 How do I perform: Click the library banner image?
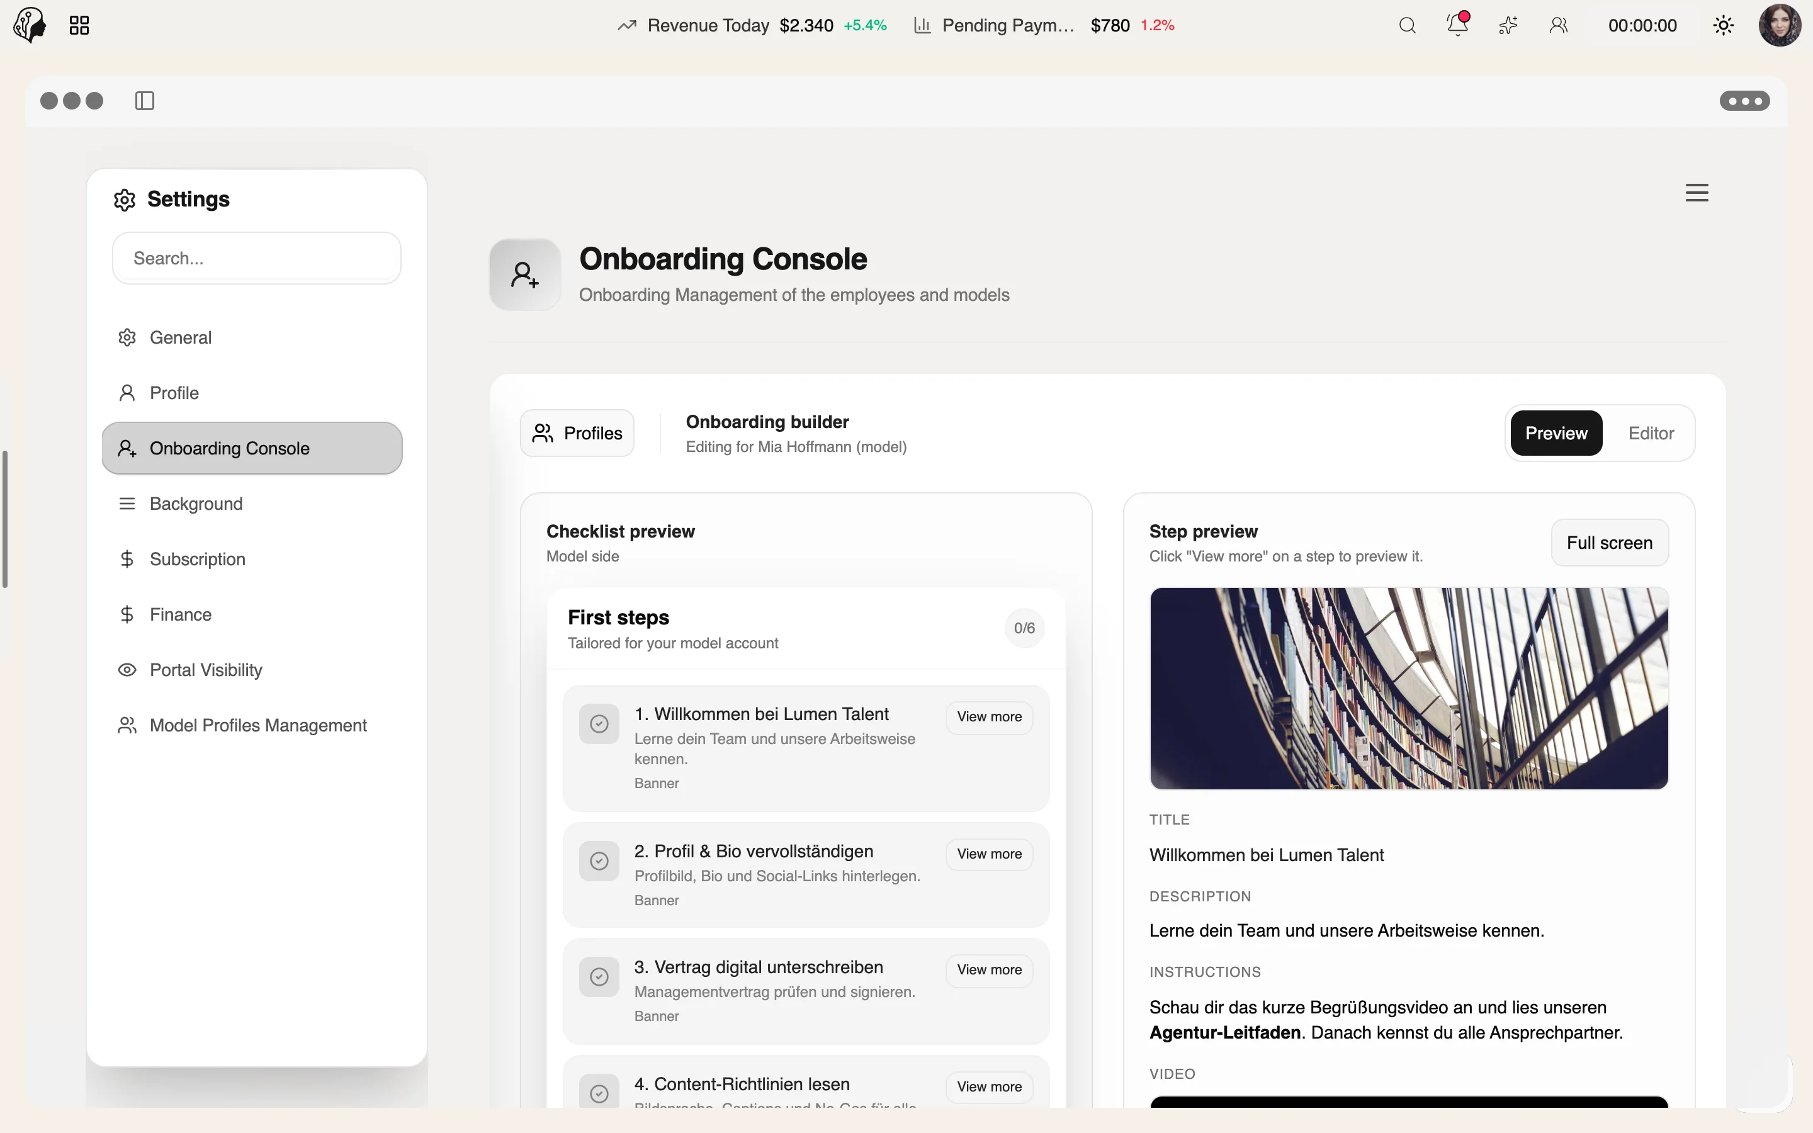point(1408,688)
